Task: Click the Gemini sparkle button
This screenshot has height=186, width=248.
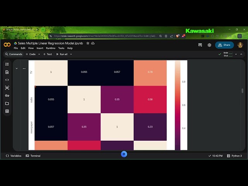Action: (x=124, y=154)
